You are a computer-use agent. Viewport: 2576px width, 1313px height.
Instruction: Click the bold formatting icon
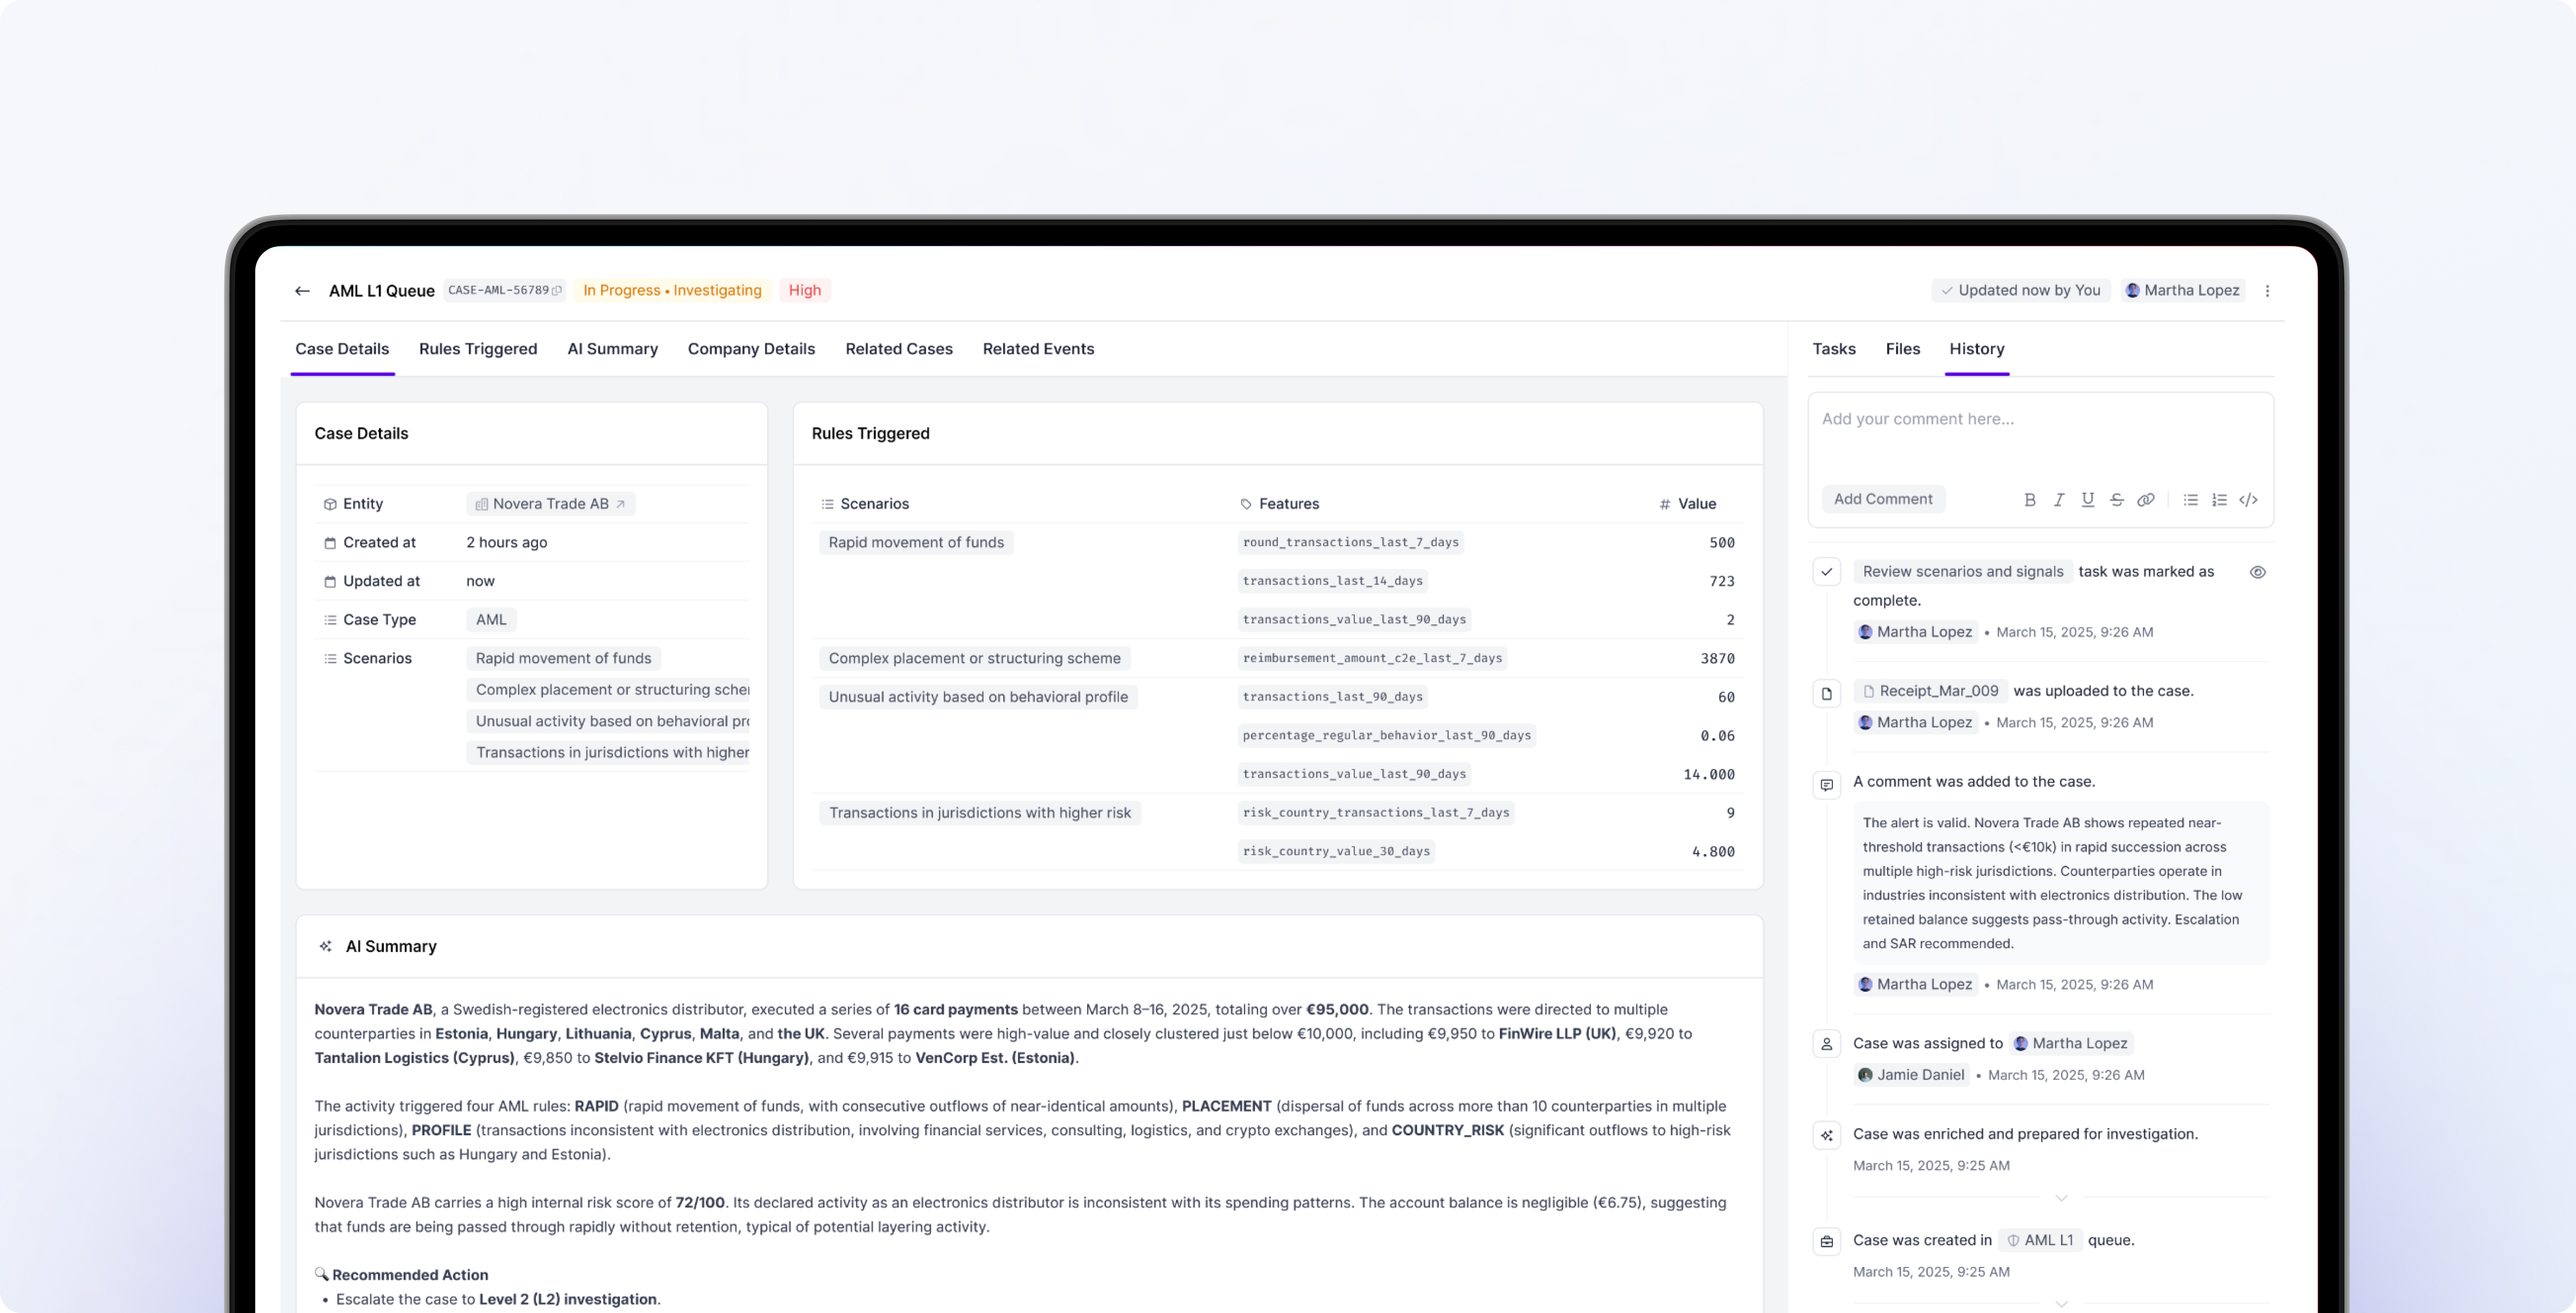(2029, 500)
